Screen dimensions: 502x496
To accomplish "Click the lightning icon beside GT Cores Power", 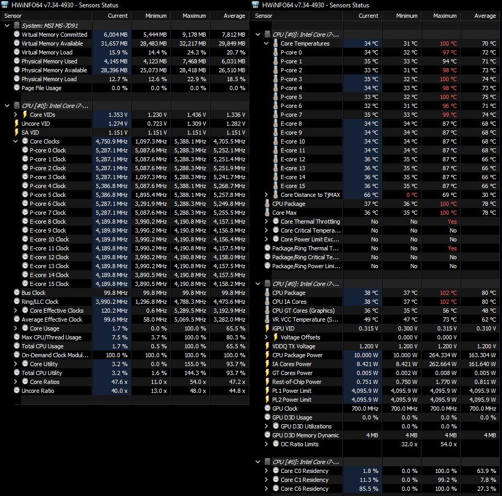I will [267, 372].
